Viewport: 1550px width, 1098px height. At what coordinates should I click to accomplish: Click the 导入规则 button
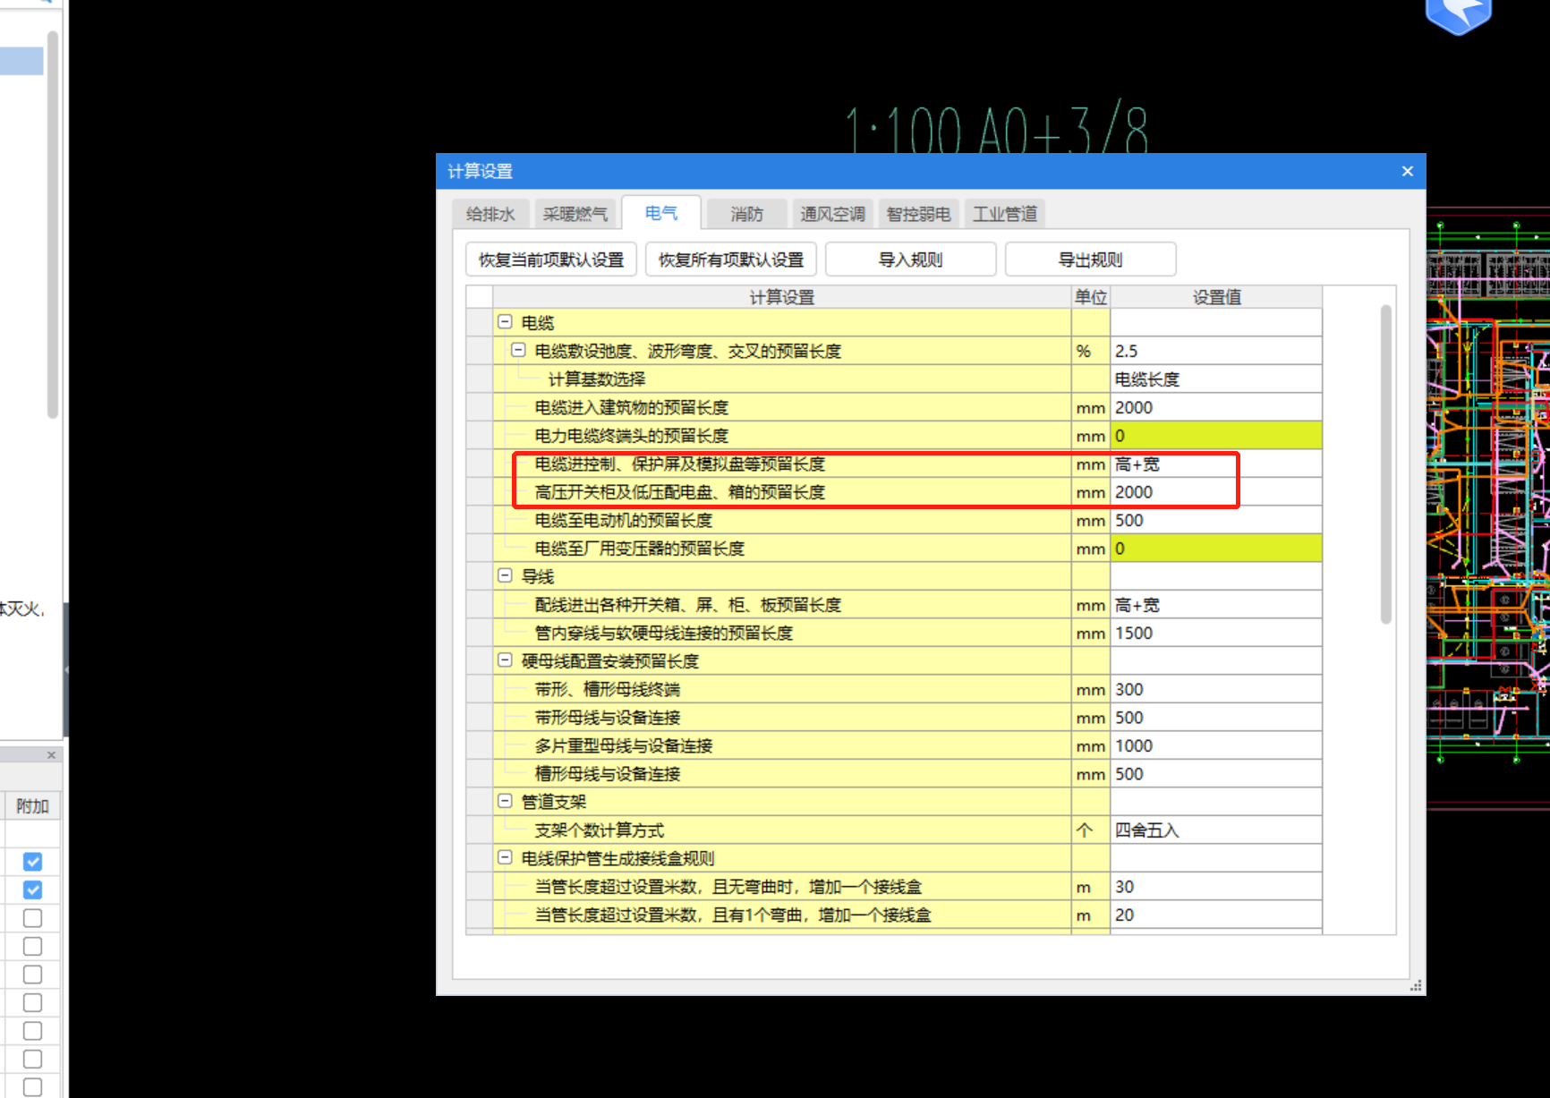911,260
